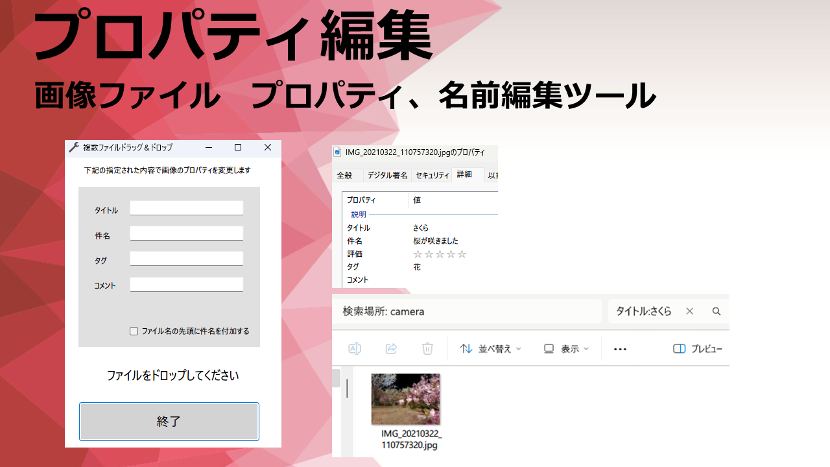Click the wrench icon in the app title bar
Image resolution: width=830 pixels, height=467 pixels.
point(74,148)
